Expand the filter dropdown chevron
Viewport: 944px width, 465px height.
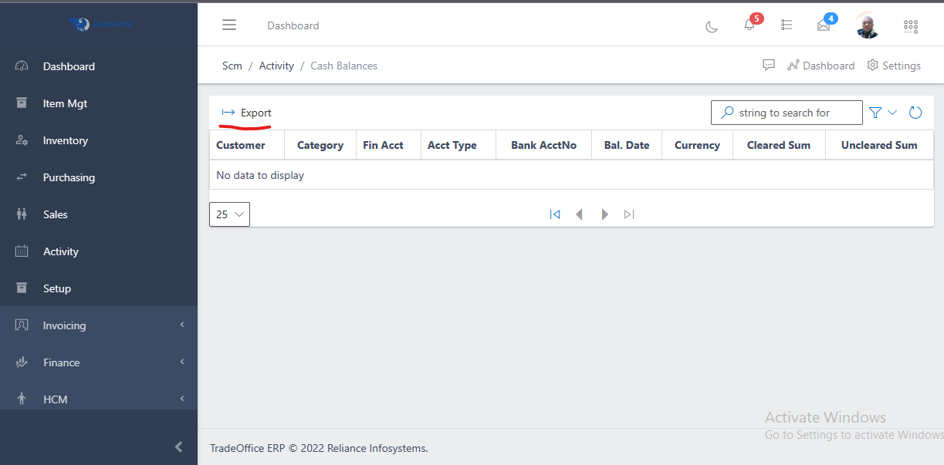pos(893,113)
